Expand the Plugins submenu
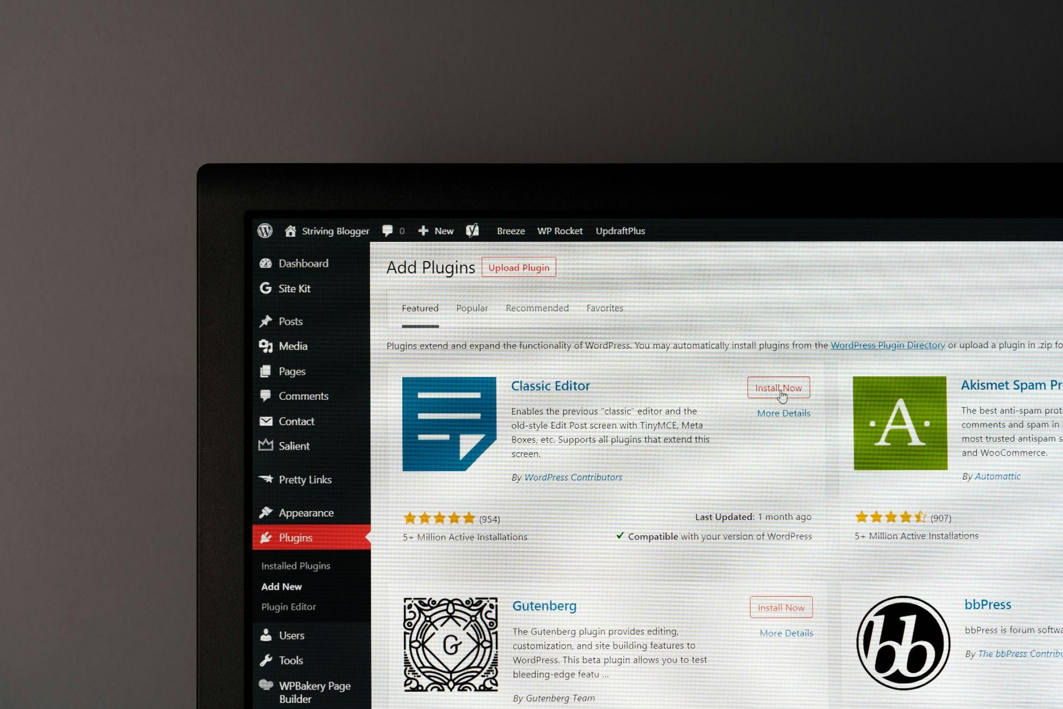Image resolution: width=1063 pixels, height=709 pixels. [295, 537]
